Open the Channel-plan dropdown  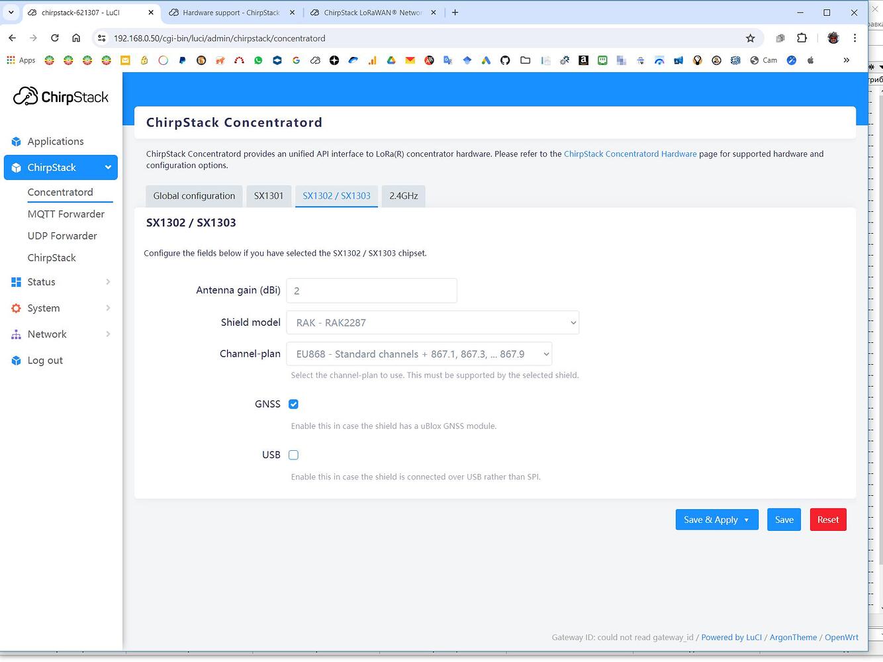point(419,354)
